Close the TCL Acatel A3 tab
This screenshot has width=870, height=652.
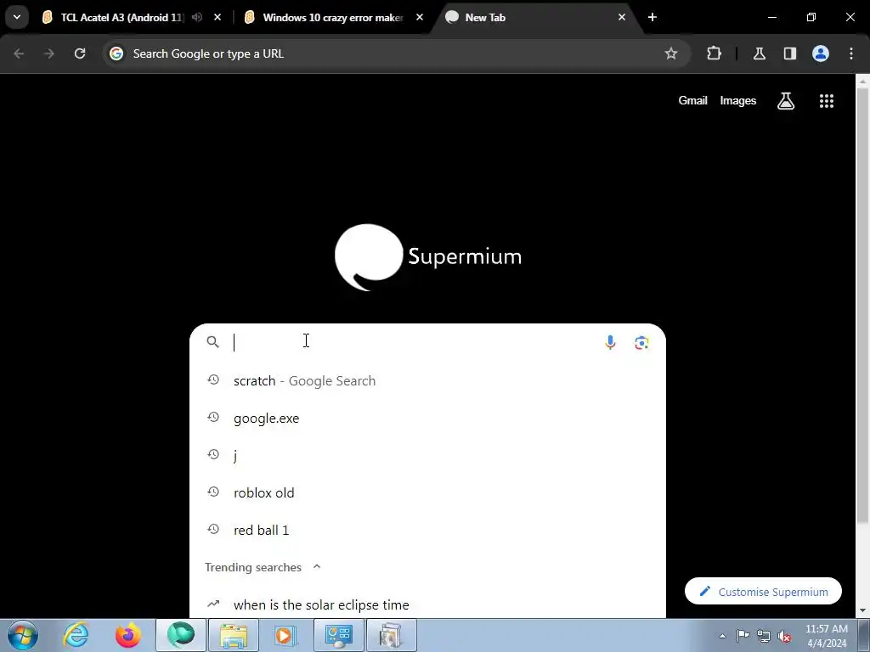pos(217,18)
